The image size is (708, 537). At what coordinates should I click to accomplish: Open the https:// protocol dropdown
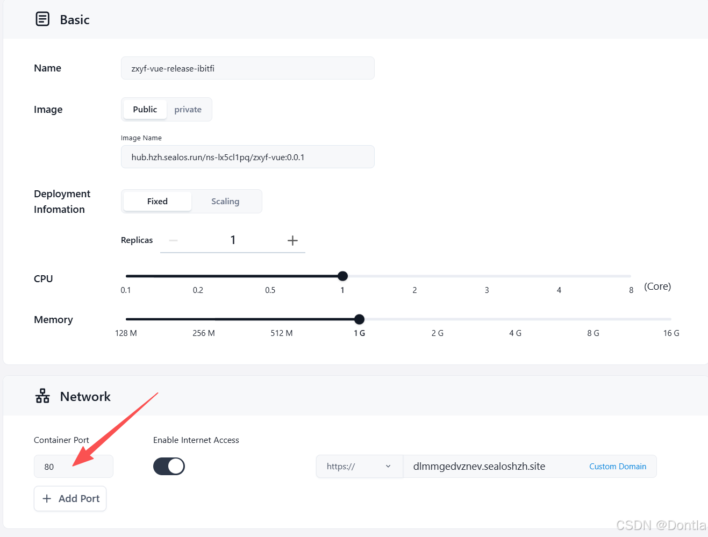point(360,466)
